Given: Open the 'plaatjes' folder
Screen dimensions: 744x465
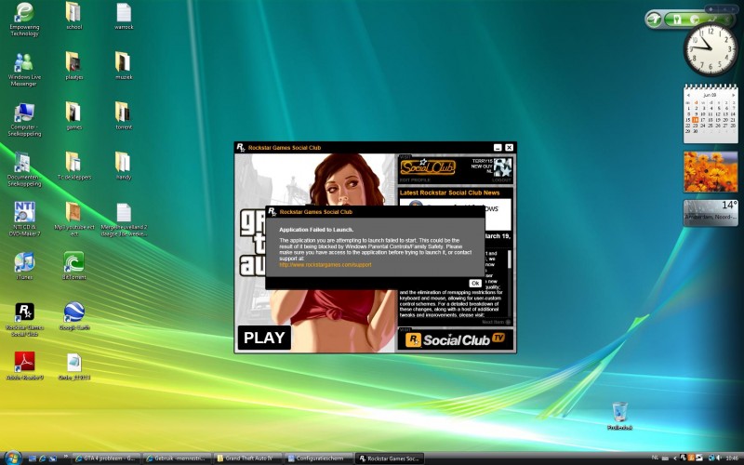Looking at the screenshot, I should tap(73, 66).
